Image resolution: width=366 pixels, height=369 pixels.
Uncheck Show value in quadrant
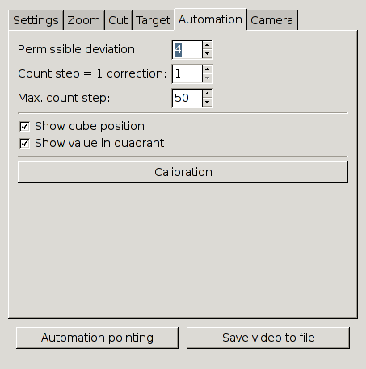[24, 143]
